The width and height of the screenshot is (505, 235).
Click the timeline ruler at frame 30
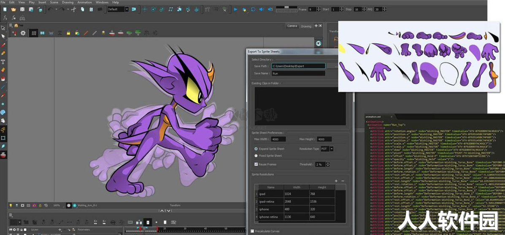(x=185, y=229)
